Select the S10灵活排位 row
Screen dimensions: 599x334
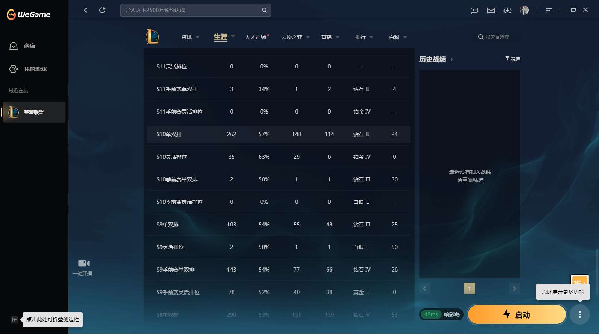tap(279, 157)
